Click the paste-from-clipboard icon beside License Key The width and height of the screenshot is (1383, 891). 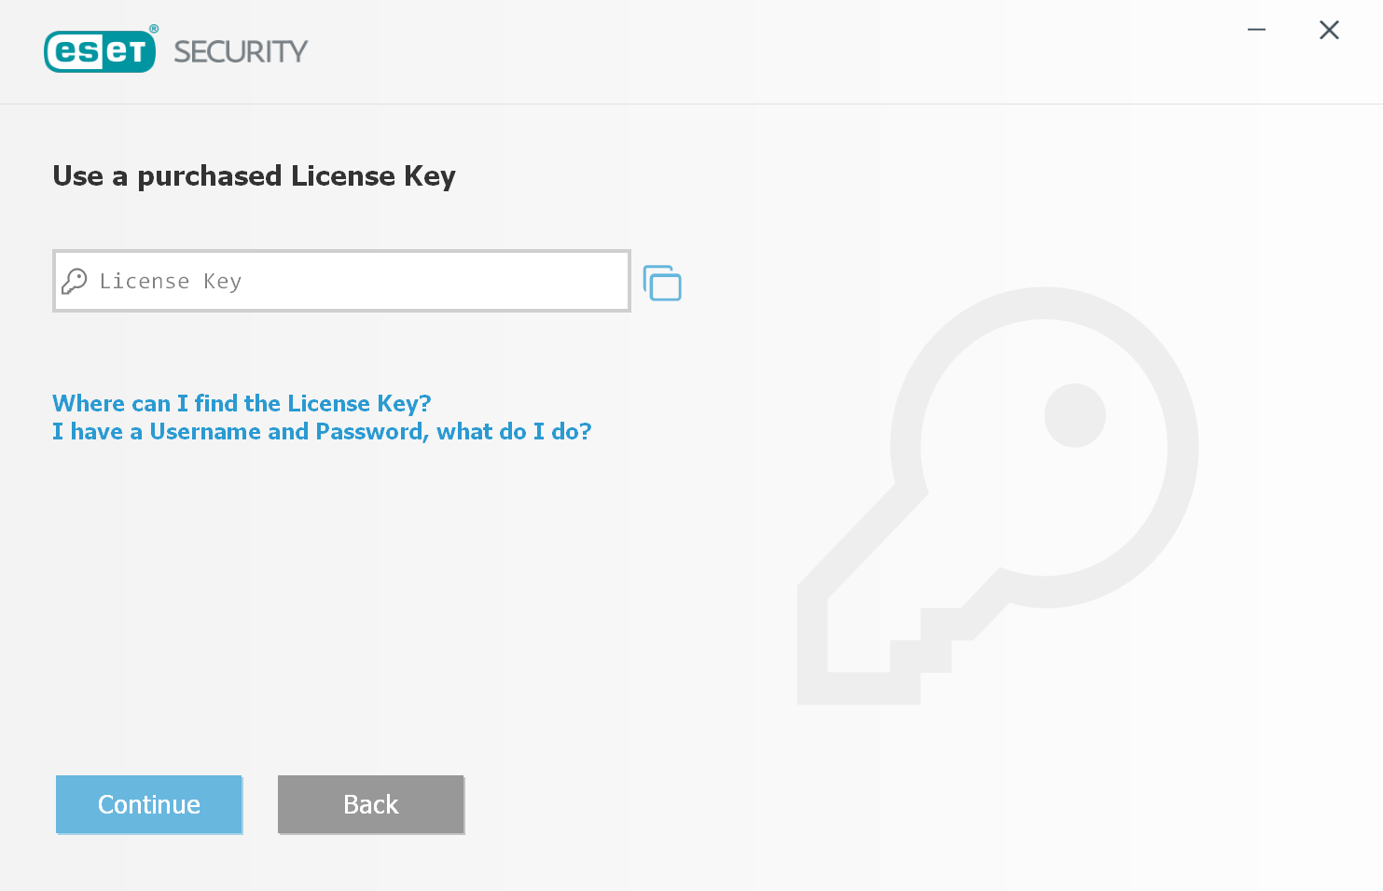tap(662, 283)
